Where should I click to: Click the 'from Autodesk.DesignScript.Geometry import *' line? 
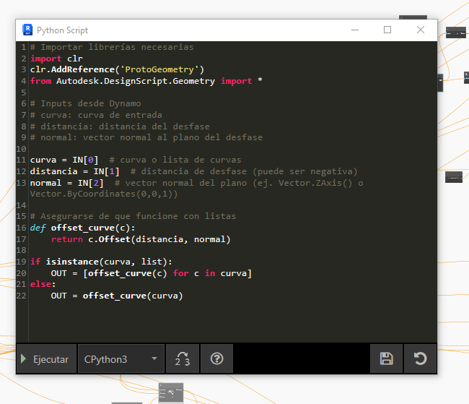coord(146,81)
